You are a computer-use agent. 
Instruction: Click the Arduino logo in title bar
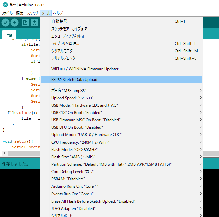[5, 5]
